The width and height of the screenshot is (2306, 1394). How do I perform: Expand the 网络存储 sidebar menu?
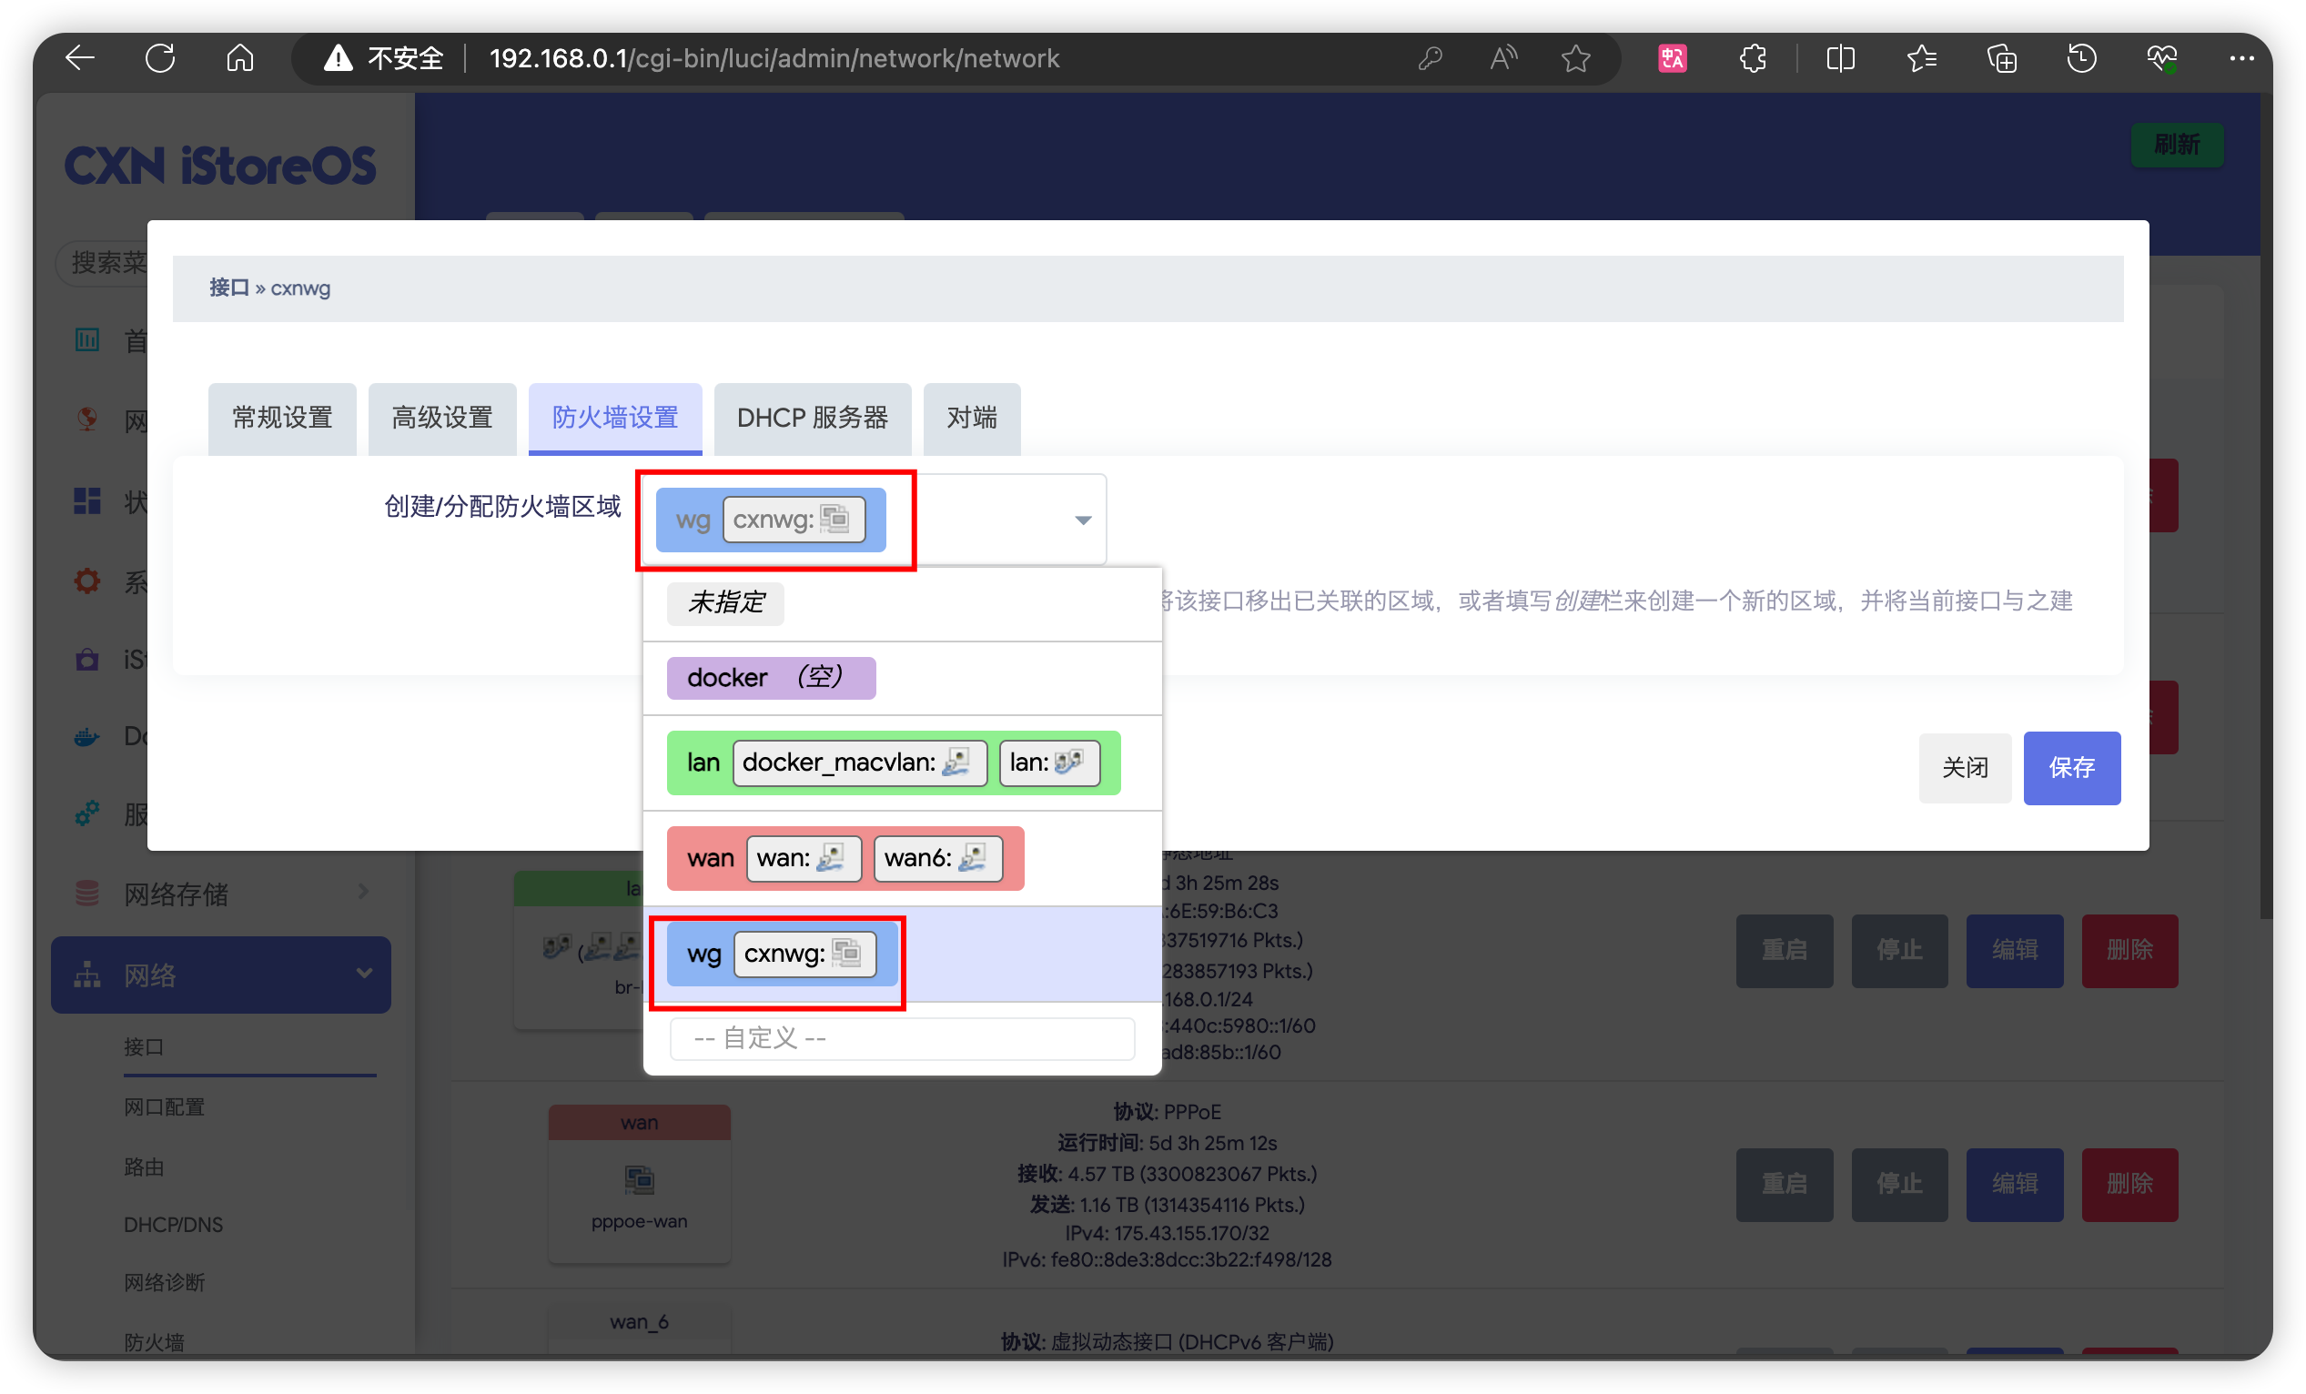coord(221,894)
